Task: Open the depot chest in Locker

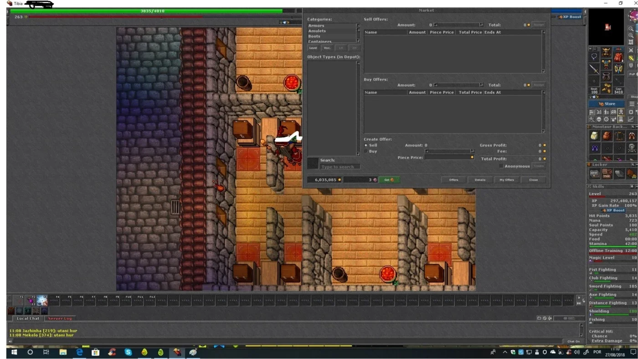Action: pyautogui.click(x=595, y=174)
